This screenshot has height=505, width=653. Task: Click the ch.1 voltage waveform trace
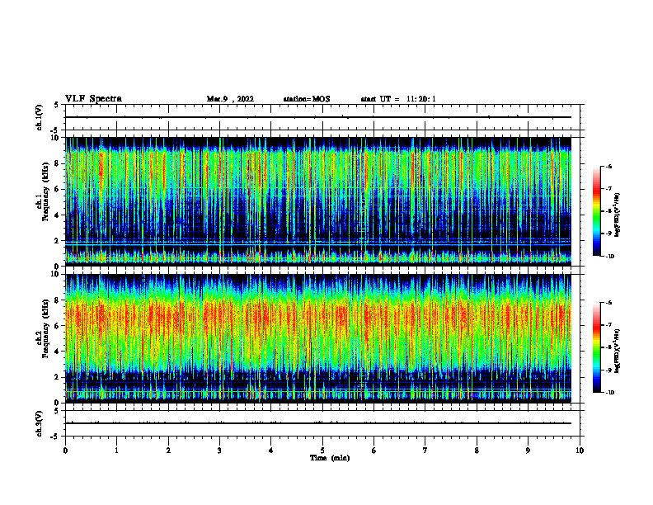click(318, 117)
